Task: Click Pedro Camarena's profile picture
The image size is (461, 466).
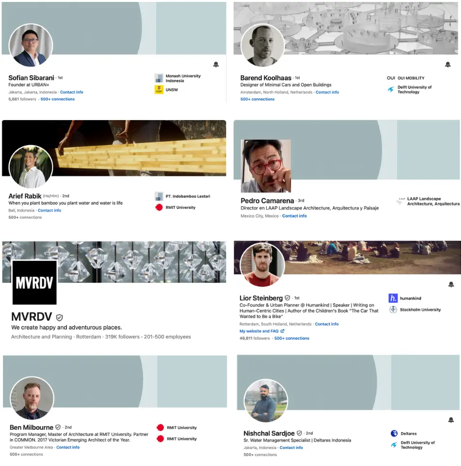Action: pyautogui.click(x=266, y=166)
